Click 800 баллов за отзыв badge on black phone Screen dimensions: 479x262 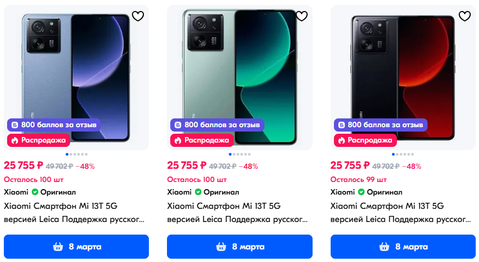(380, 125)
